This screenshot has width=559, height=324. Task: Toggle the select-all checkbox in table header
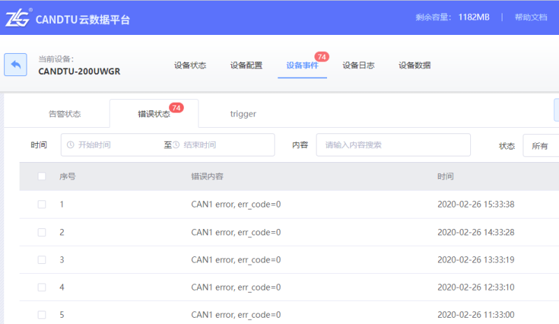(42, 176)
